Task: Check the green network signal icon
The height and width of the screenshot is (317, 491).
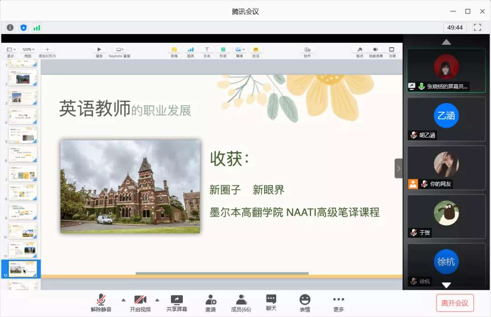Action: (x=37, y=28)
